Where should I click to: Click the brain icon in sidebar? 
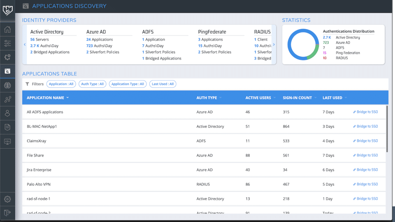point(7,85)
